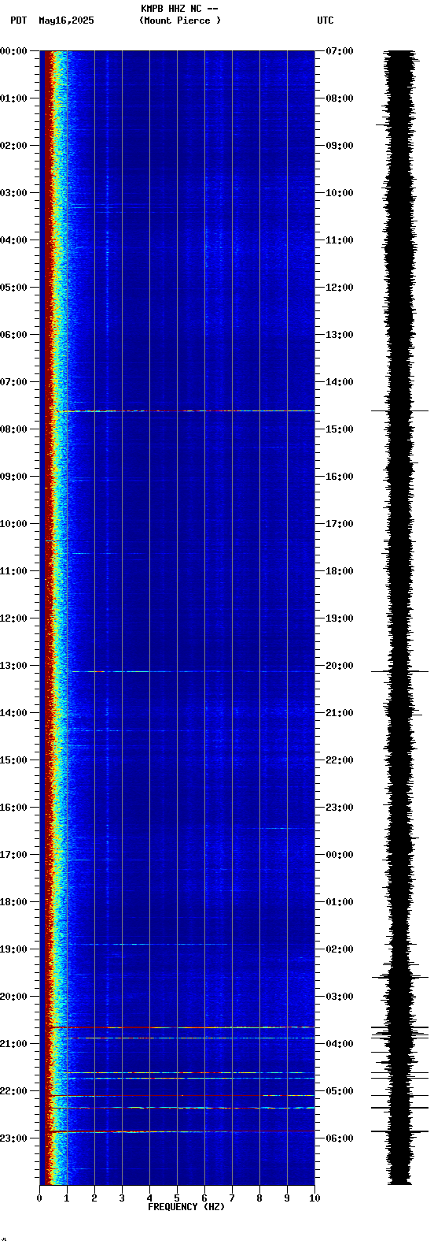Click the 'FREQUENCY (HZ)' axis label
This screenshot has width=434, height=1248.
point(186,1207)
